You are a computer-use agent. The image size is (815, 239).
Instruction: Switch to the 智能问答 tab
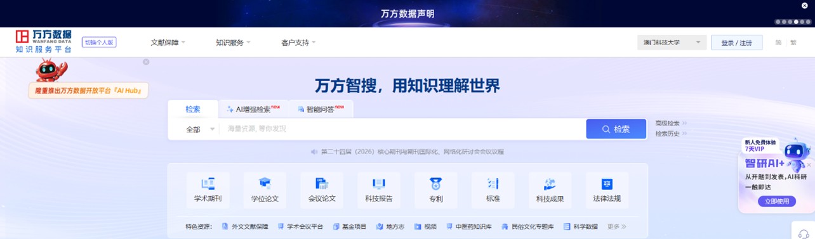[321, 109]
